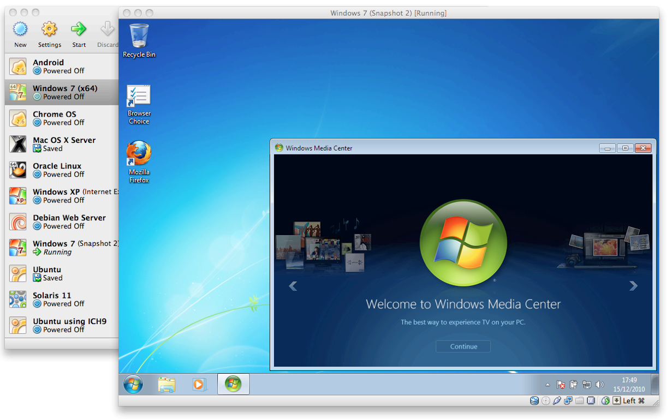Open the shared folders status bar icon
This screenshot has height=419, width=672.
(x=579, y=401)
